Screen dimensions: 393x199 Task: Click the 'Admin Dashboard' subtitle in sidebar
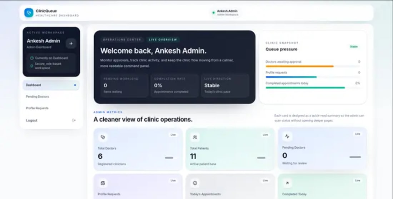(x=39, y=47)
